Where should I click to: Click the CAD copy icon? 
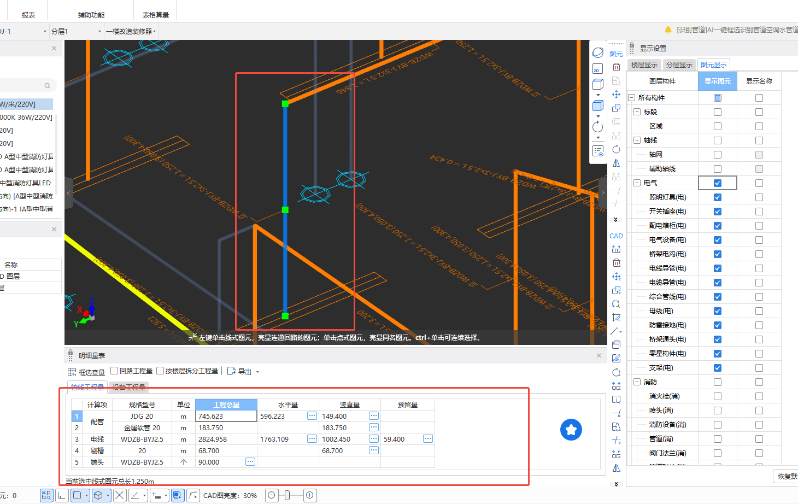617,290
